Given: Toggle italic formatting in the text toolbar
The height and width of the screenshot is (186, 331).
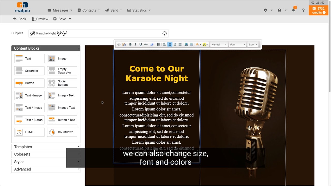Looking at the screenshot, I should [135, 45].
